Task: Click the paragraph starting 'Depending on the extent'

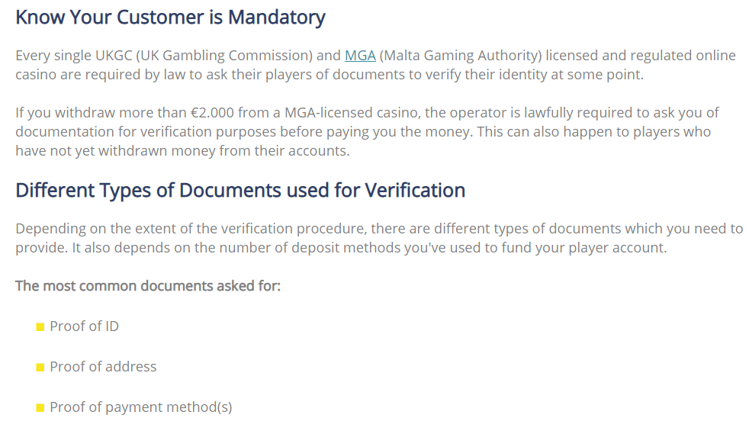Action: 379,238
